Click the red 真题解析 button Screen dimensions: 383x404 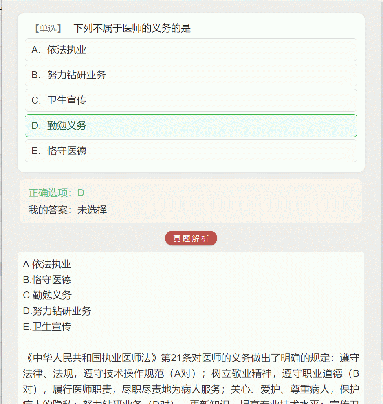click(x=191, y=238)
